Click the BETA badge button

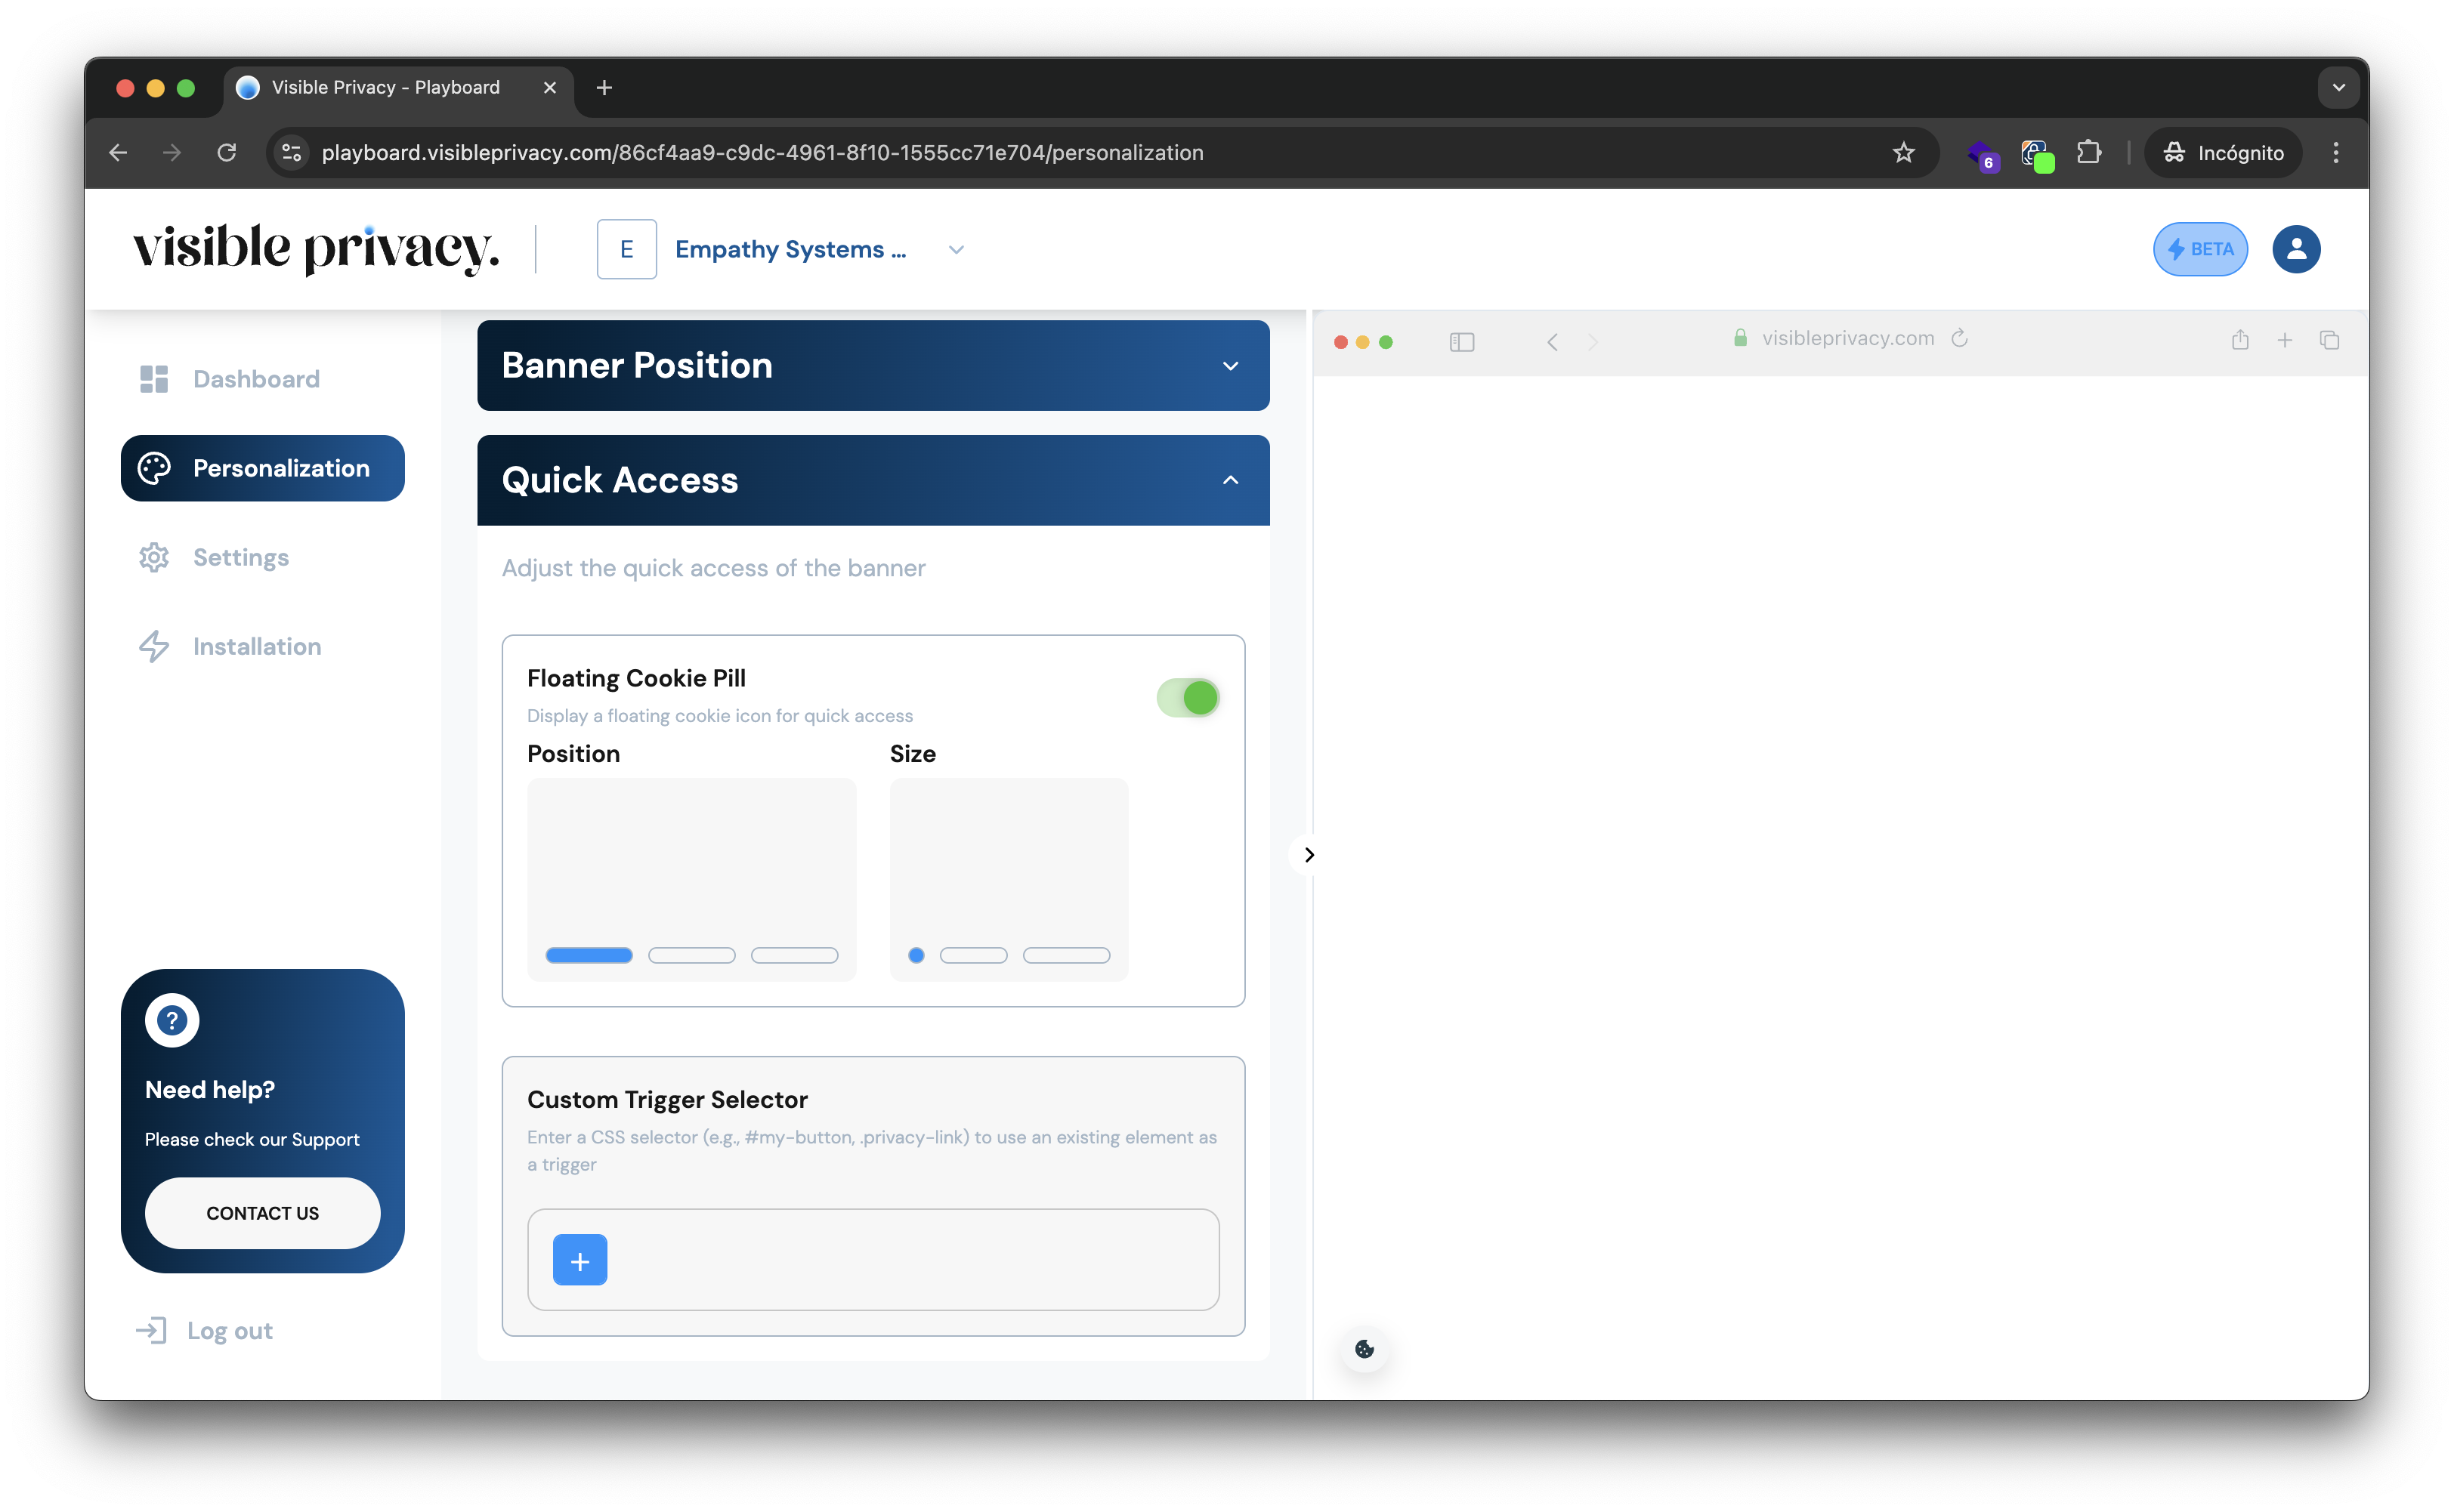pos(2200,249)
